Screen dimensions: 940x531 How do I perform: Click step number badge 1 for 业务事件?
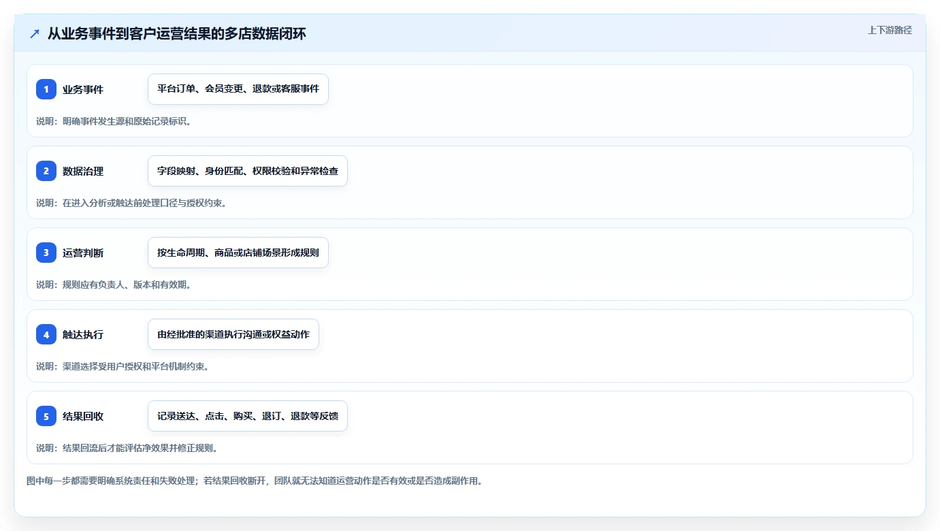[46, 89]
